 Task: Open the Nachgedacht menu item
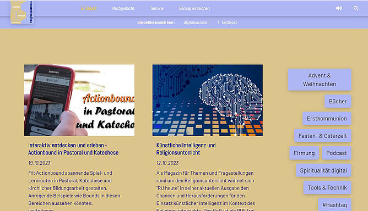click(x=123, y=8)
